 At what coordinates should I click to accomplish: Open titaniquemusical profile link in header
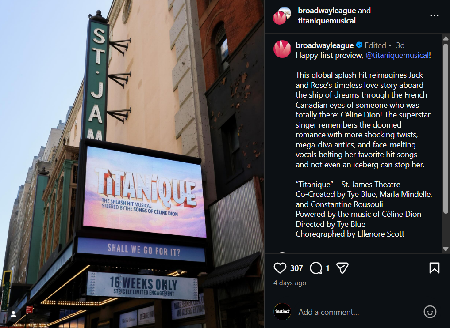[x=327, y=21]
